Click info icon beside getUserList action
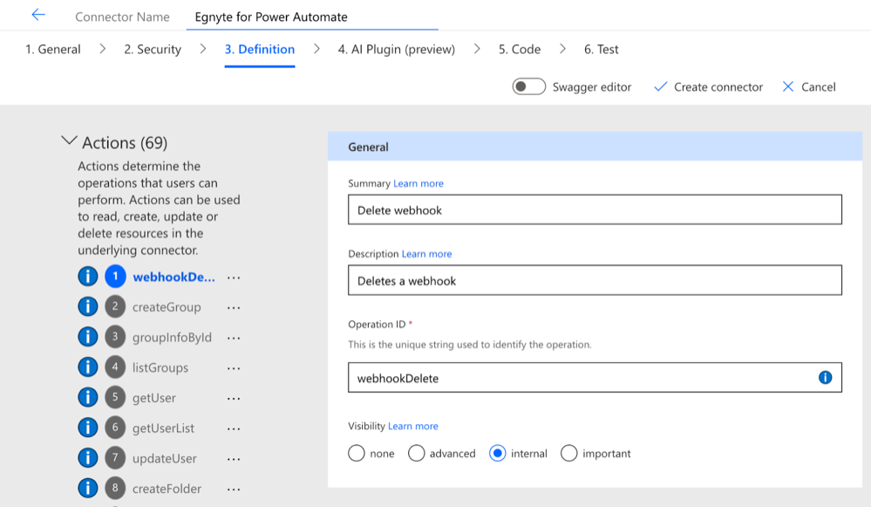The image size is (871, 507). click(88, 428)
